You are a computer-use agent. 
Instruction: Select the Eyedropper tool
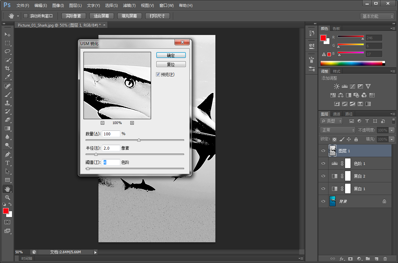pos(7,77)
